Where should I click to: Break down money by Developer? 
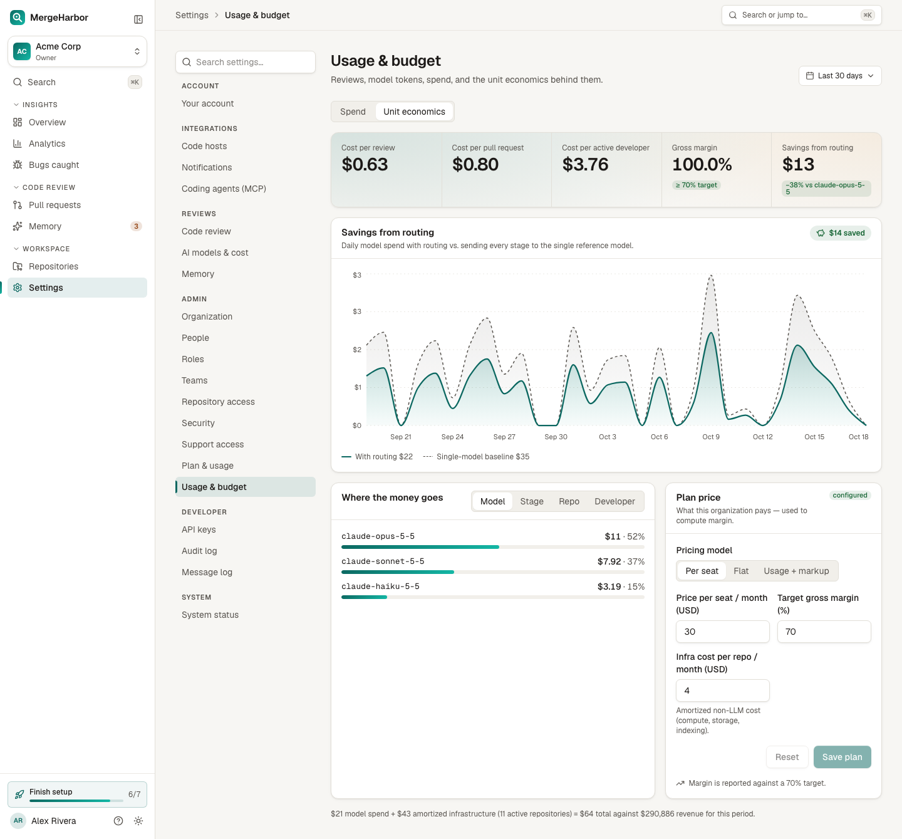click(614, 501)
